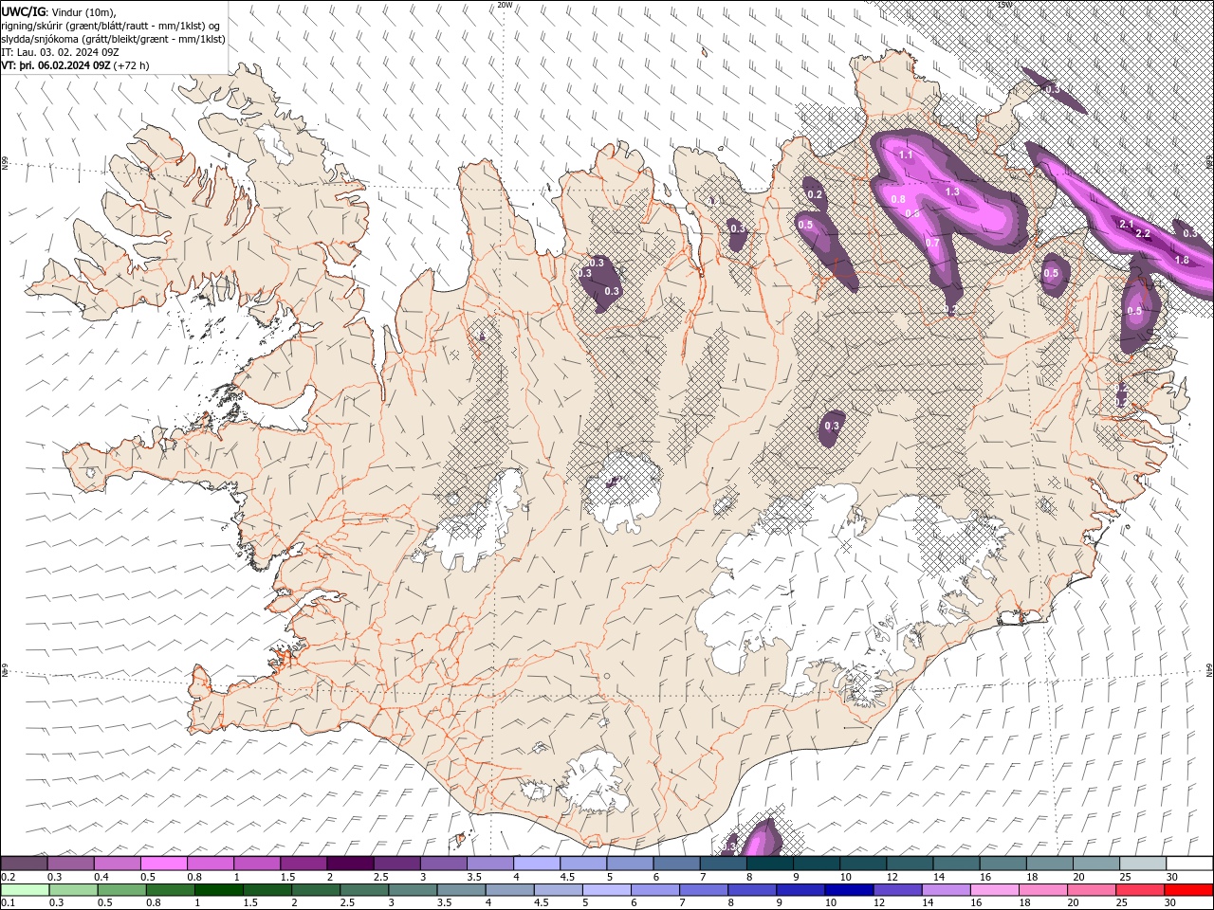Click the '0.7' snowfall value on the map

point(932,243)
